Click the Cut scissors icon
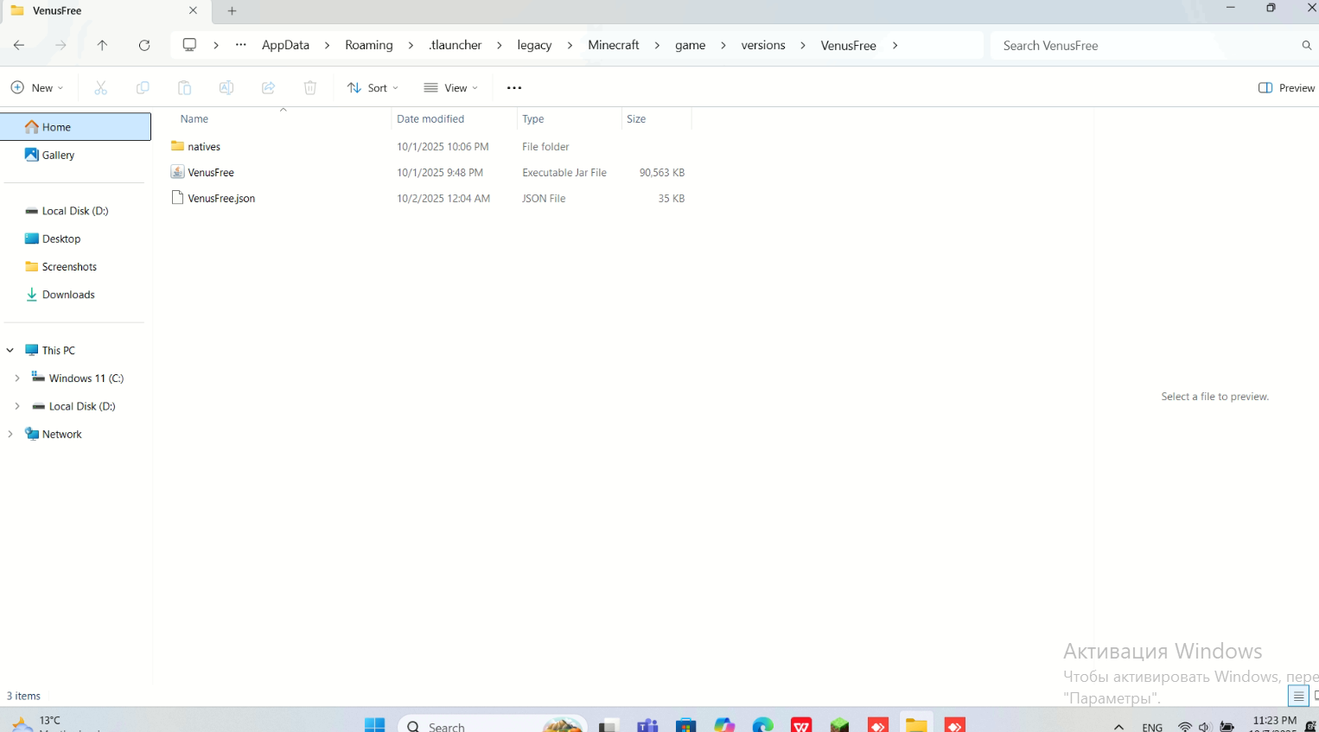Viewport: 1319px width, 732px height. (x=100, y=87)
